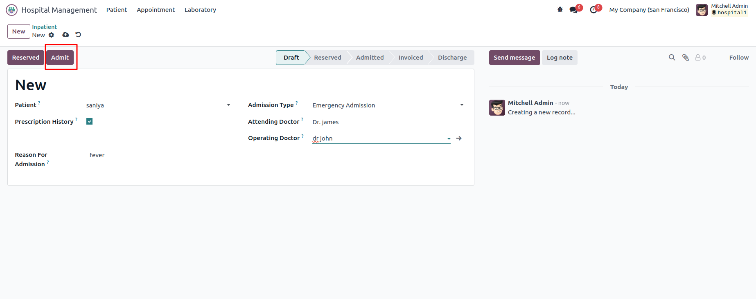Discard changes with the undo arrow icon
This screenshot has height=299, width=756.
pos(78,35)
